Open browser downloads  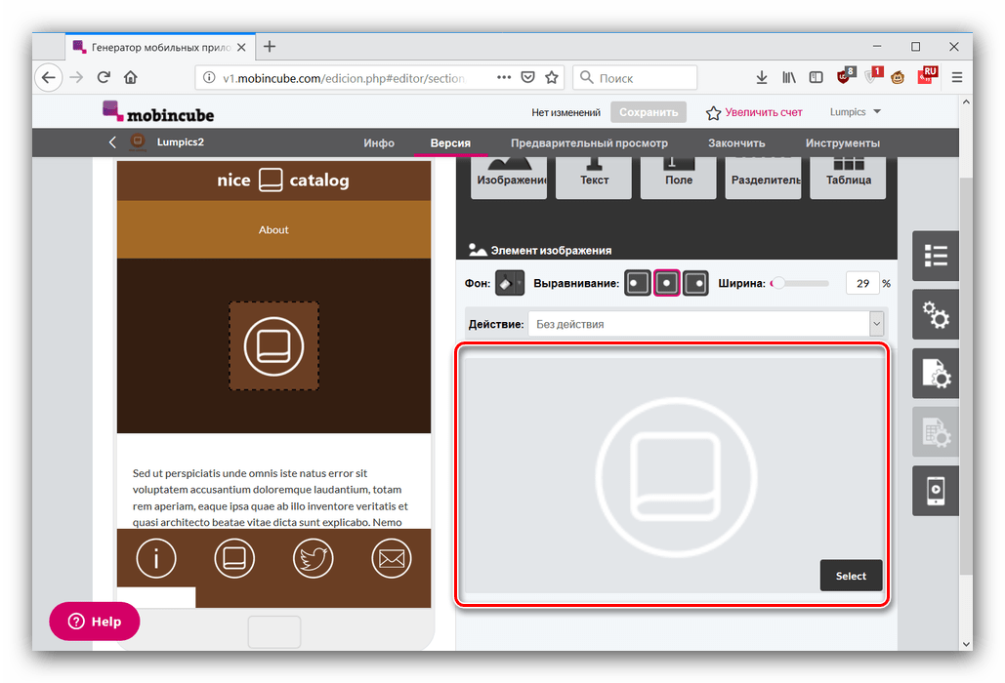pos(762,77)
